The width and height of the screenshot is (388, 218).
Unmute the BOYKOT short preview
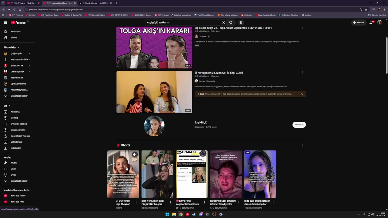coord(135,155)
